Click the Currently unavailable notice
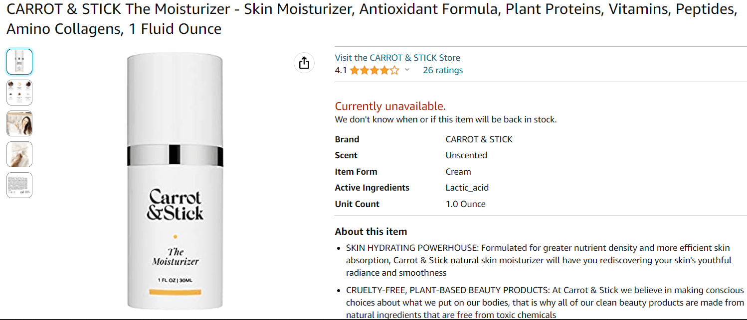 click(390, 106)
